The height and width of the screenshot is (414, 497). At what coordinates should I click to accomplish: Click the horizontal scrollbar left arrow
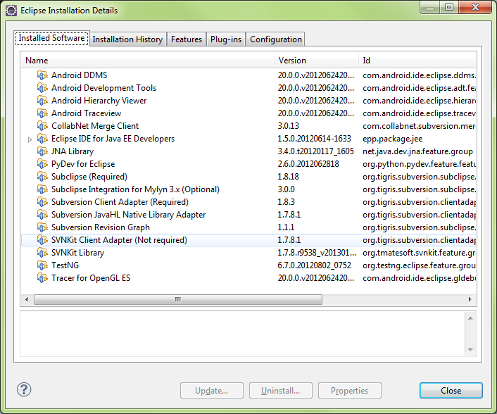click(x=27, y=299)
